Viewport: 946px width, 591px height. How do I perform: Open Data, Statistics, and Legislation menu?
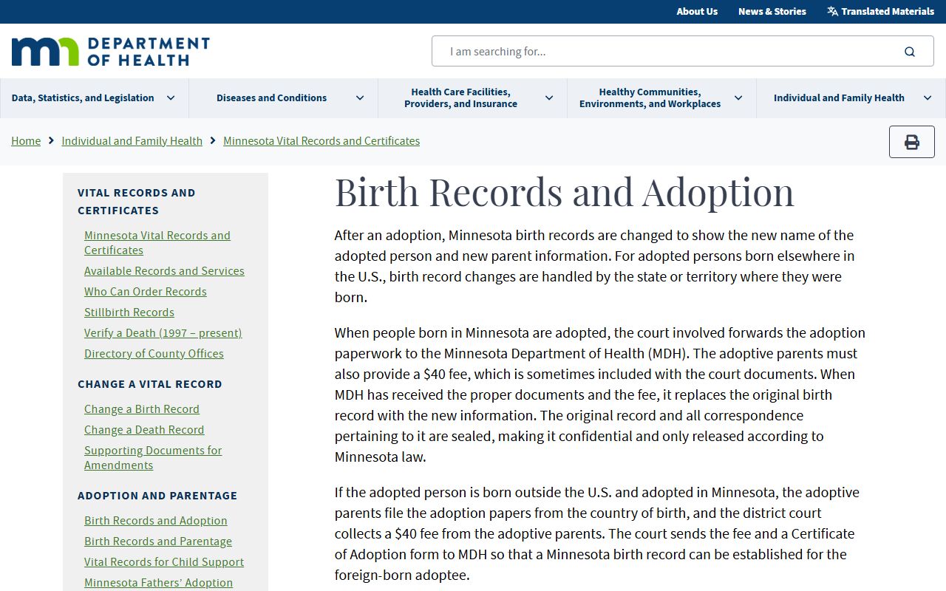[x=83, y=98]
